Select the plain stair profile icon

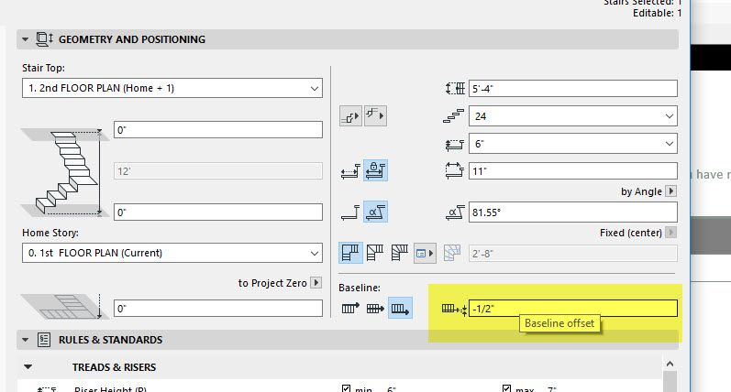pyautogui.click(x=350, y=212)
